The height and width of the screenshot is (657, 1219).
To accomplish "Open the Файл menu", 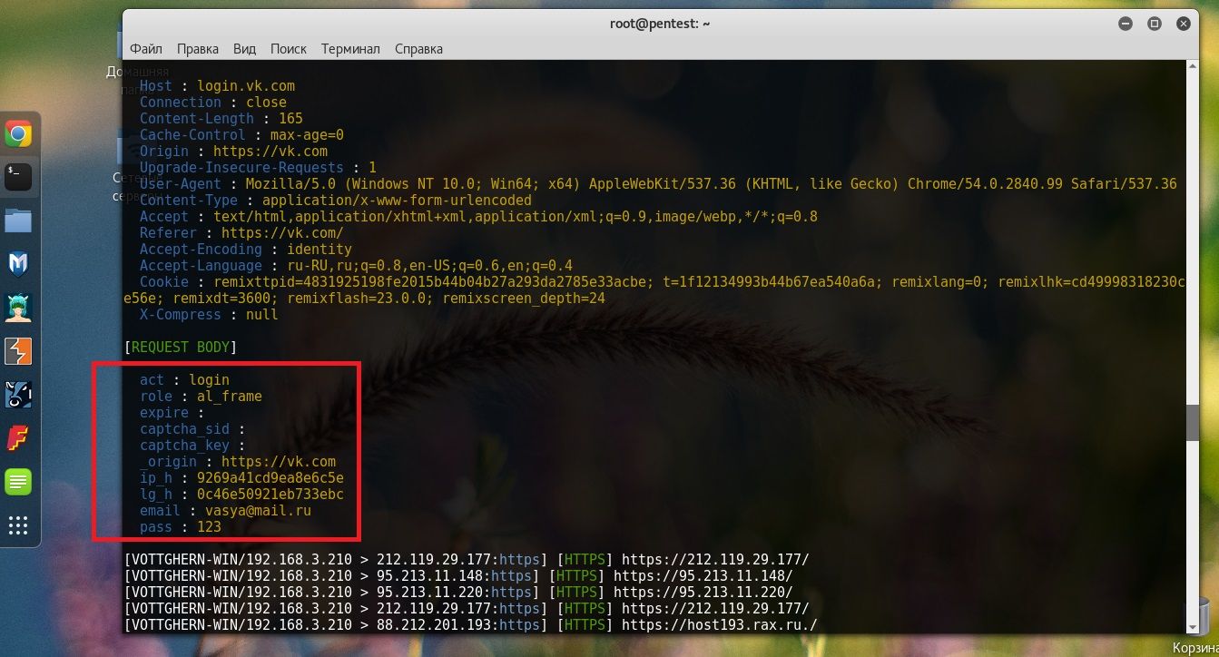I will (x=146, y=48).
